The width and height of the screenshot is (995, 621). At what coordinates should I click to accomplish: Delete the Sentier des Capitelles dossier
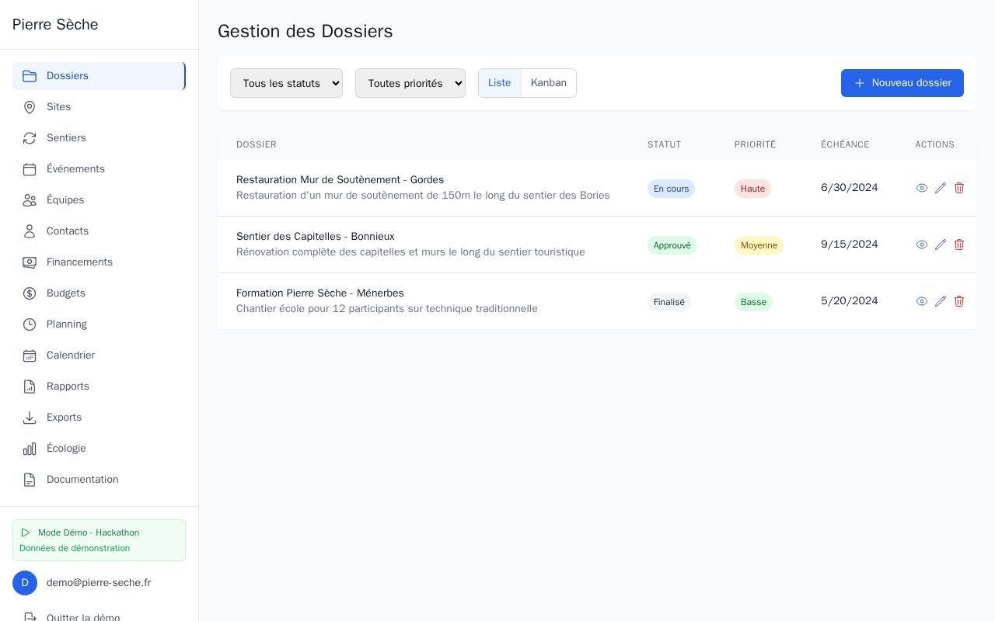[959, 245]
